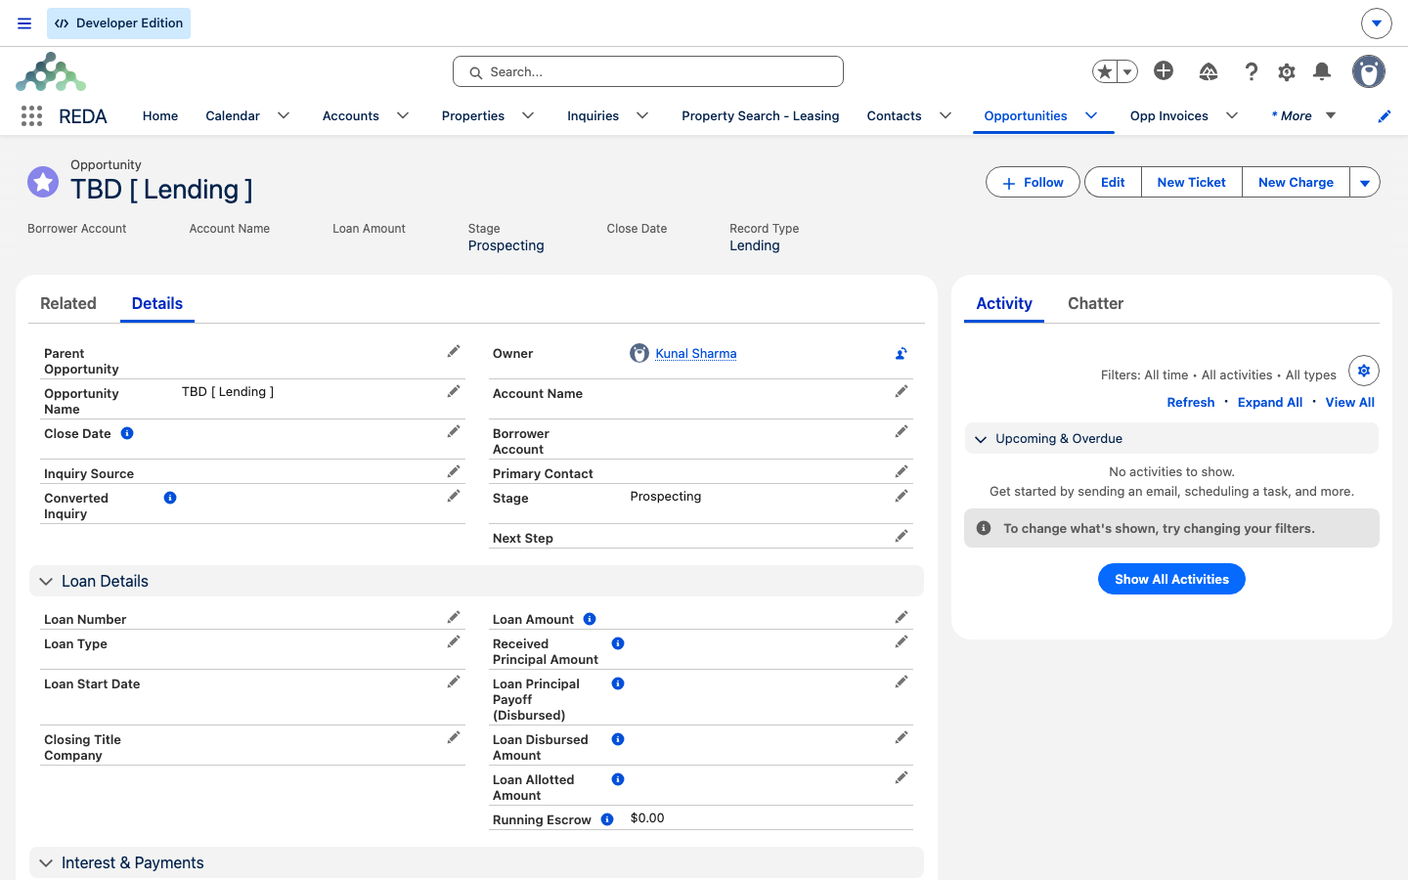The height and width of the screenshot is (880, 1408).
Task: Open the Trailhead guidance icon
Action: [1209, 71]
